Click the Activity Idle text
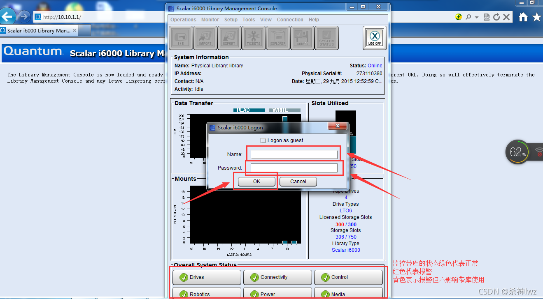The height and width of the screenshot is (299, 543). click(199, 89)
